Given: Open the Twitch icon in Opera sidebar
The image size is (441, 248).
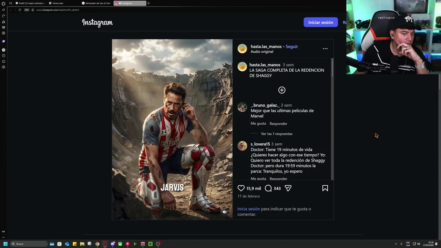Looking at the screenshot, I should pos(3,41).
